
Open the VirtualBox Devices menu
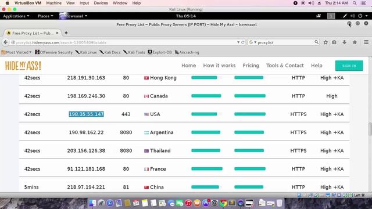(101, 3)
